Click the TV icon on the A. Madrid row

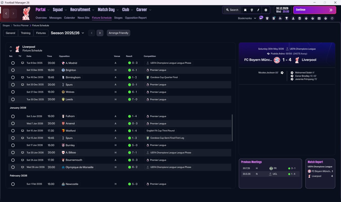point(23,63)
